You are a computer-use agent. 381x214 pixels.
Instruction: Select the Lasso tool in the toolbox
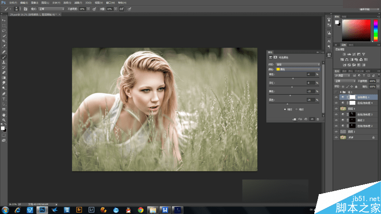click(4, 30)
